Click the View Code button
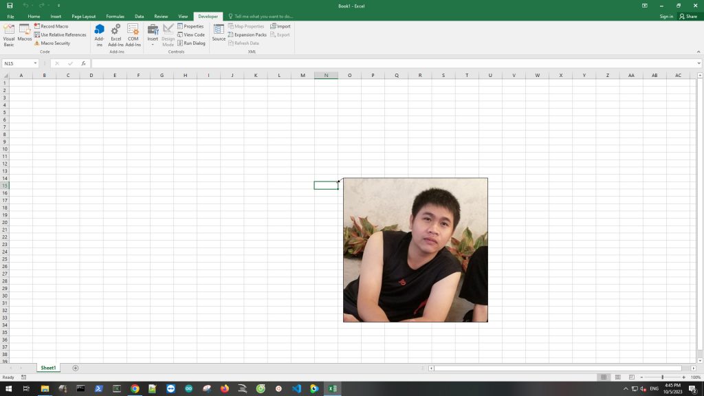Image resolution: width=704 pixels, height=396 pixels. [x=191, y=34]
